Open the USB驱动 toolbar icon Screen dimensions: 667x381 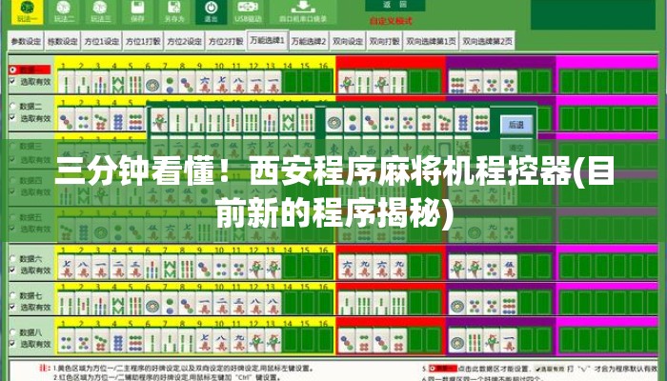click(x=248, y=11)
